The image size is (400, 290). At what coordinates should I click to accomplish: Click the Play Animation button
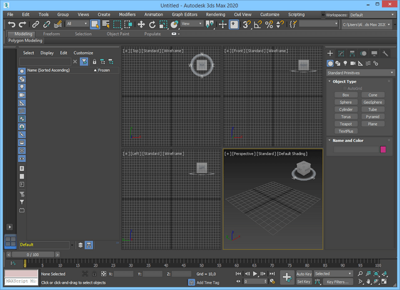[255, 274]
